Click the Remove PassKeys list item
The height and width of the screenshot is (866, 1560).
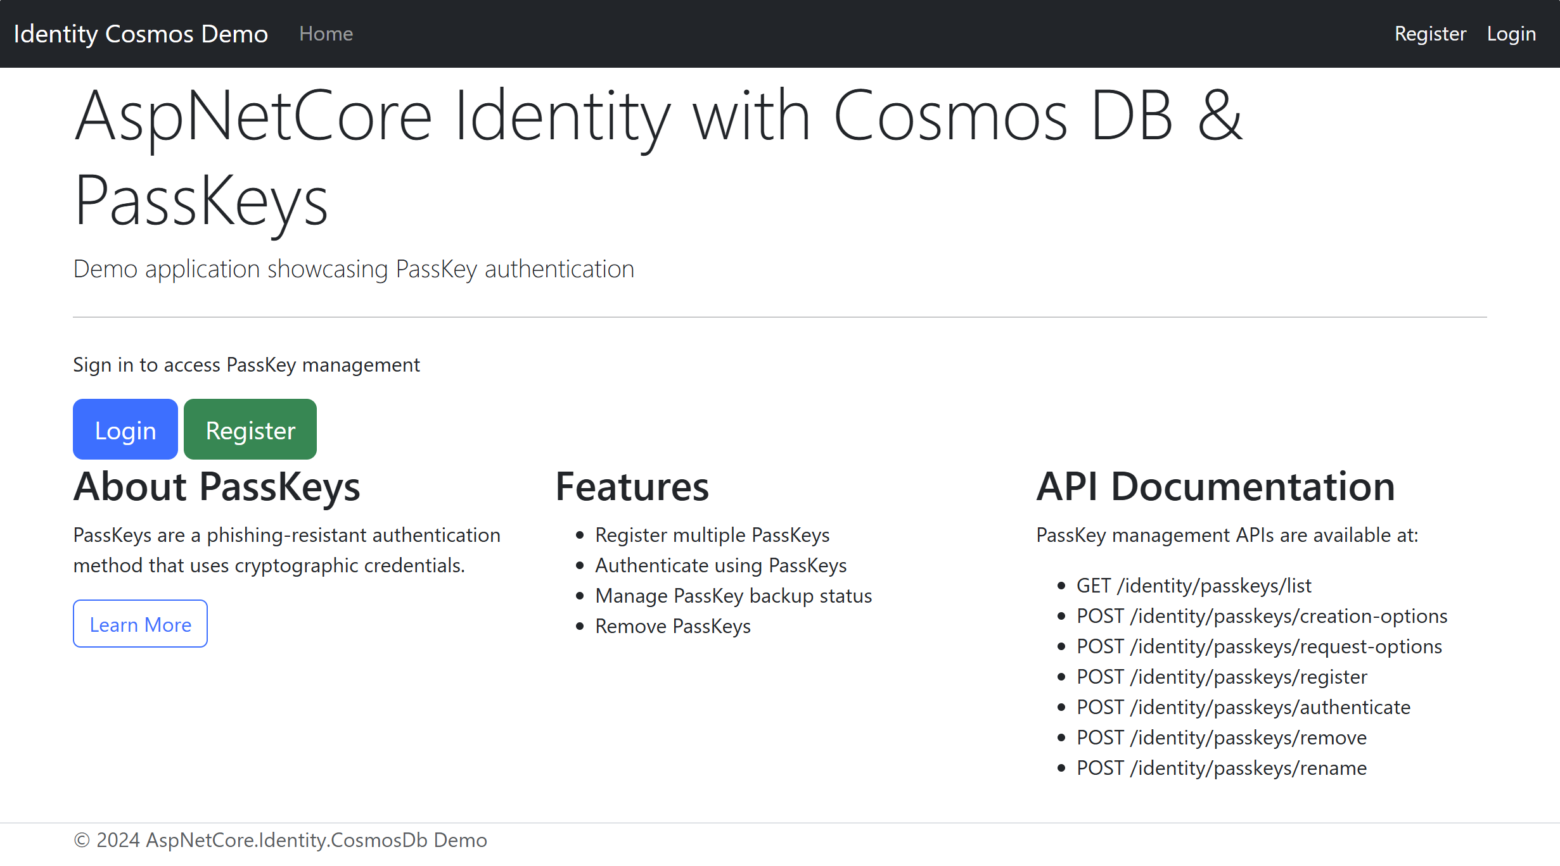(672, 626)
